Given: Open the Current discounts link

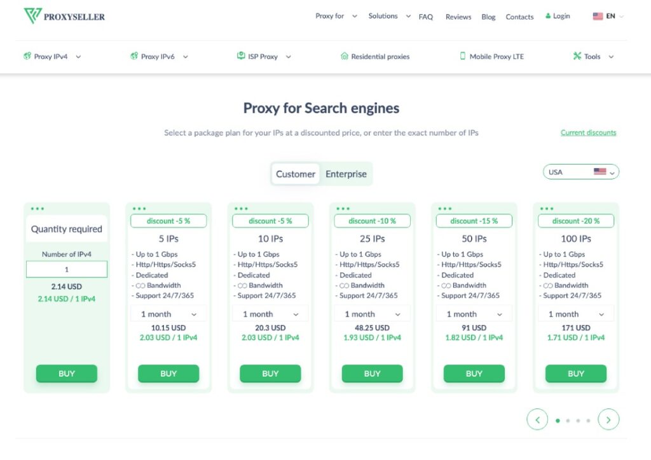Looking at the screenshot, I should point(588,132).
